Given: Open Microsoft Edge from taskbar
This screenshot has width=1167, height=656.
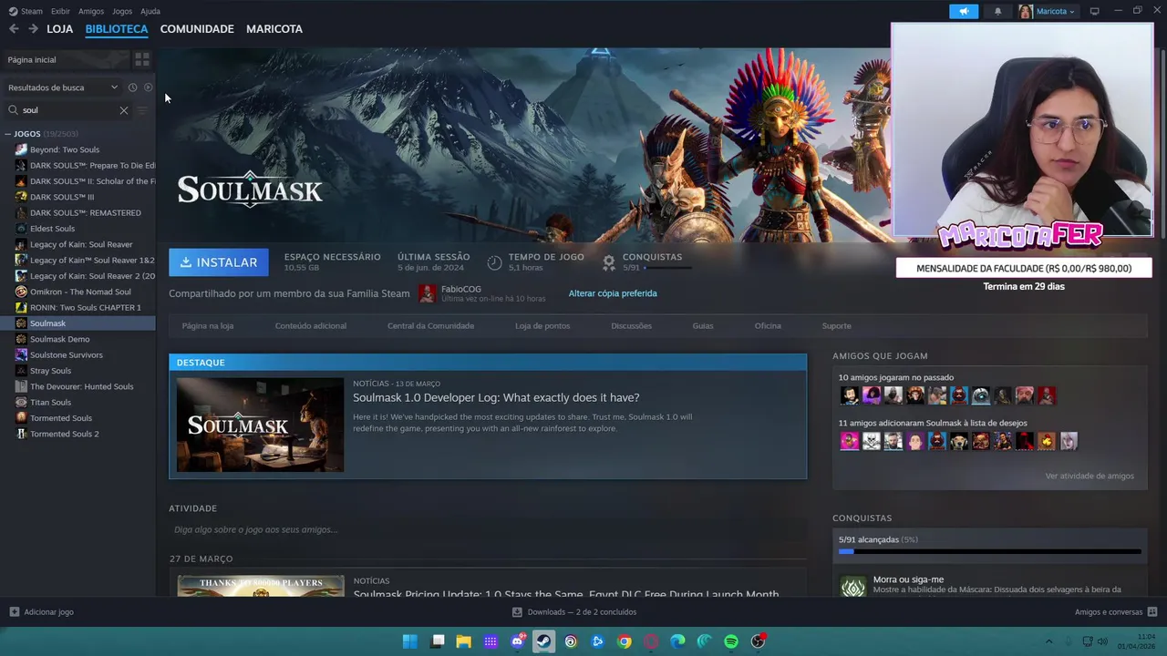Looking at the screenshot, I should pos(677,641).
